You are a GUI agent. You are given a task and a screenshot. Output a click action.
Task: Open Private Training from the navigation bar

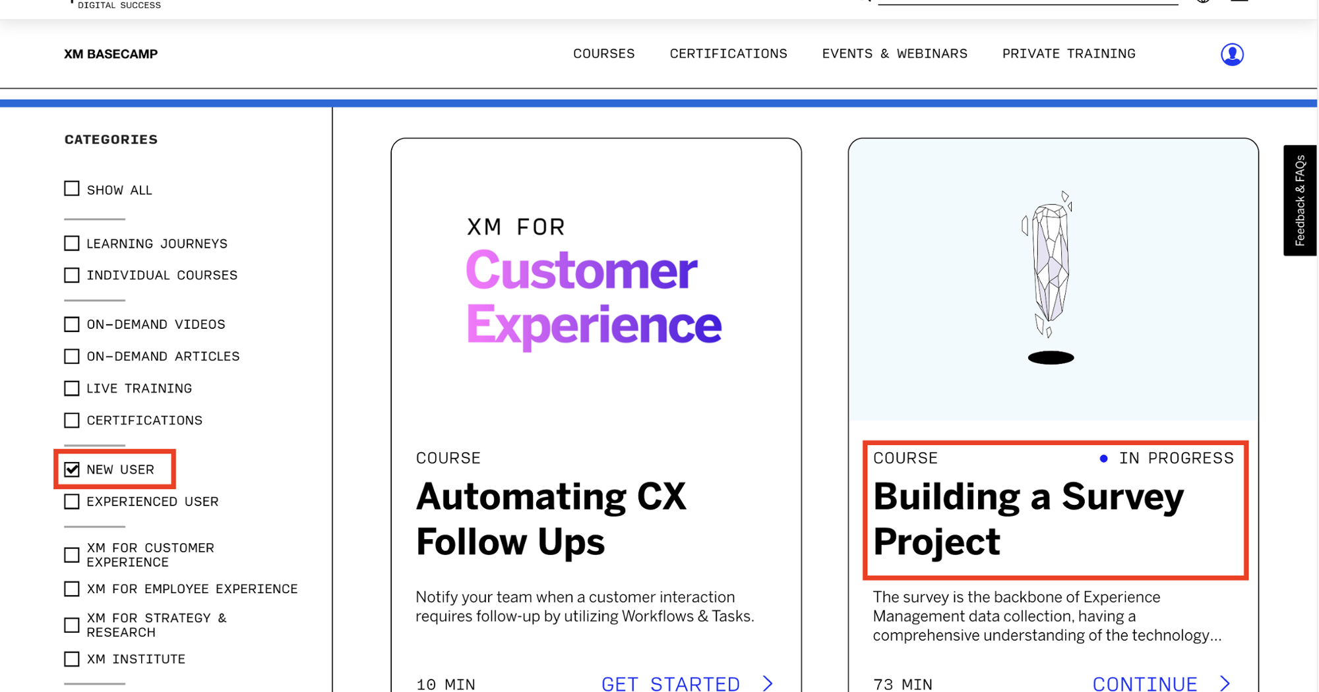click(1068, 54)
